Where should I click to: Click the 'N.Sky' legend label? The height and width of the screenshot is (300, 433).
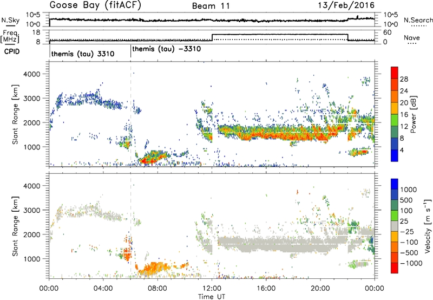pyautogui.click(x=10, y=20)
